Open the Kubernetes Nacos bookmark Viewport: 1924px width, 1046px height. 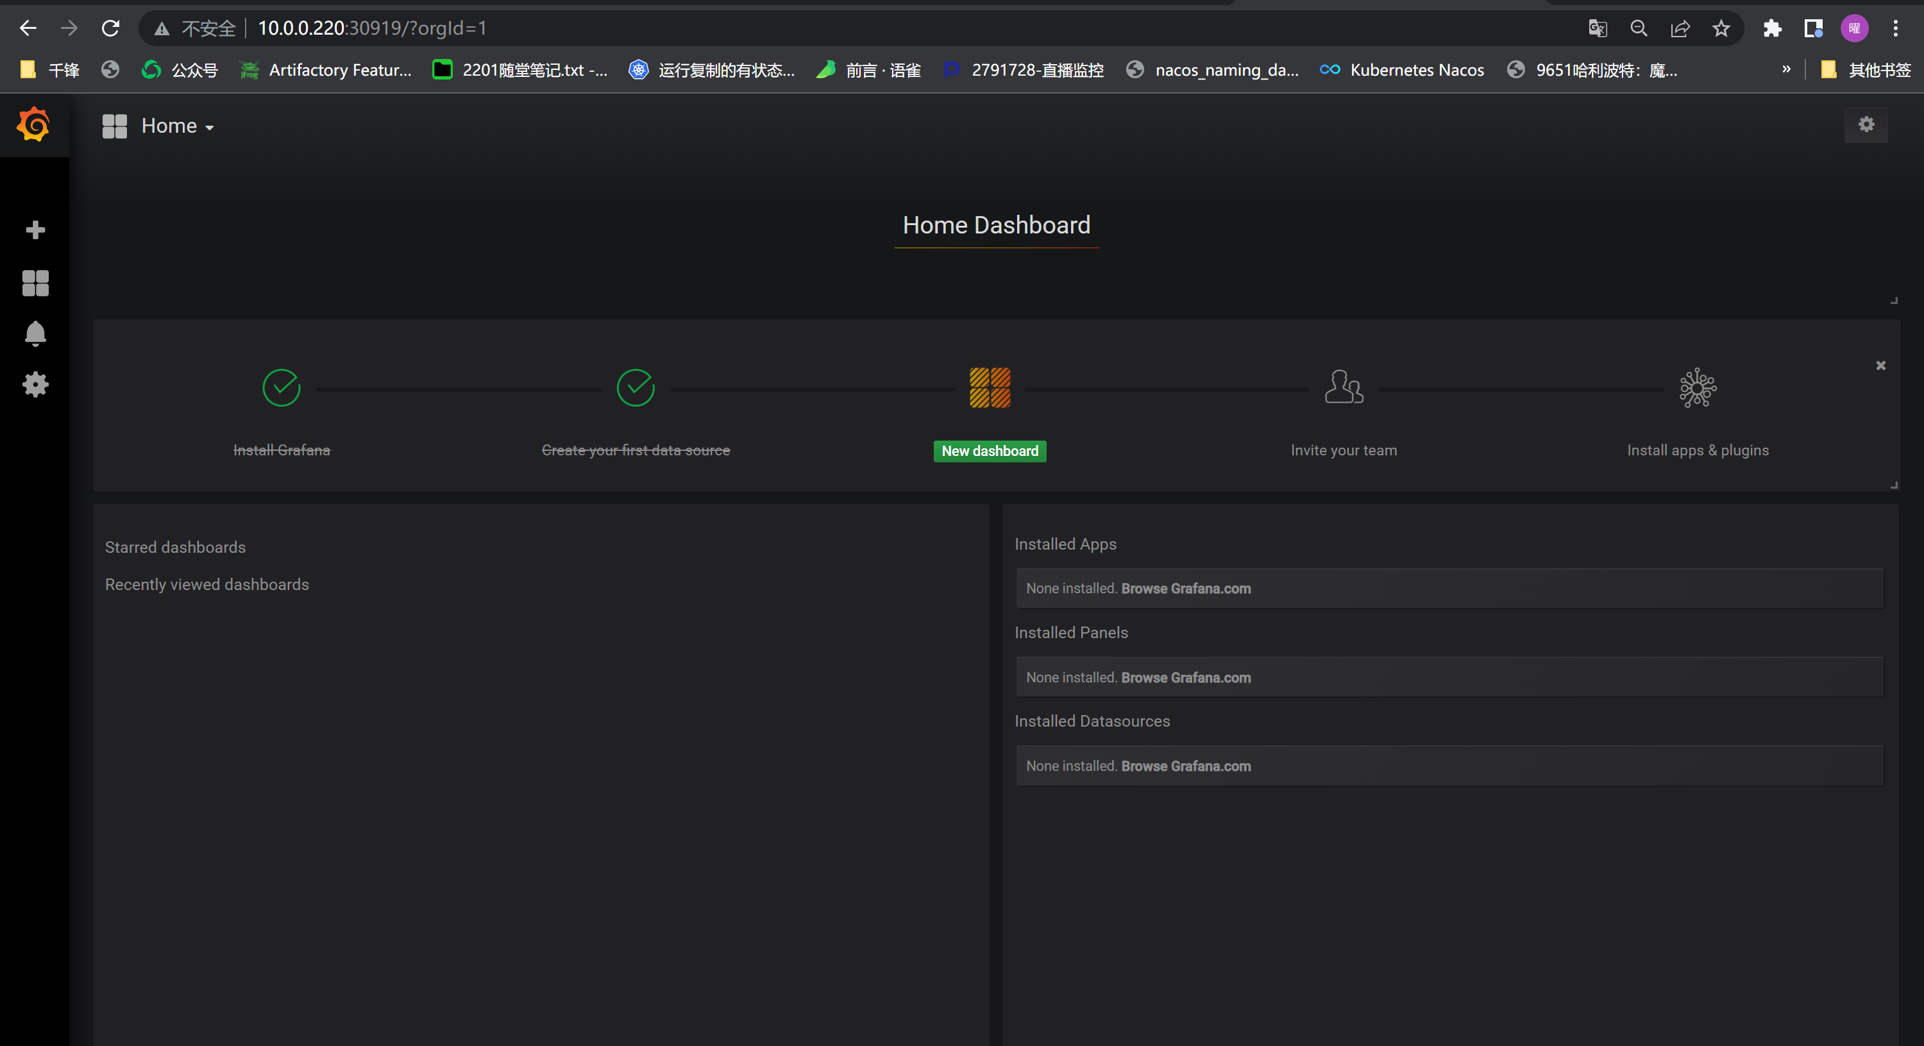coord(1402,71)
